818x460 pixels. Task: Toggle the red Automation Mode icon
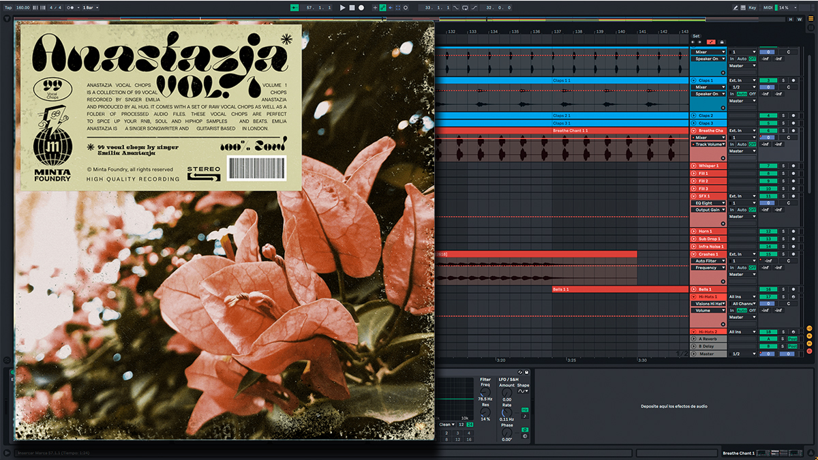click(712, 42)
